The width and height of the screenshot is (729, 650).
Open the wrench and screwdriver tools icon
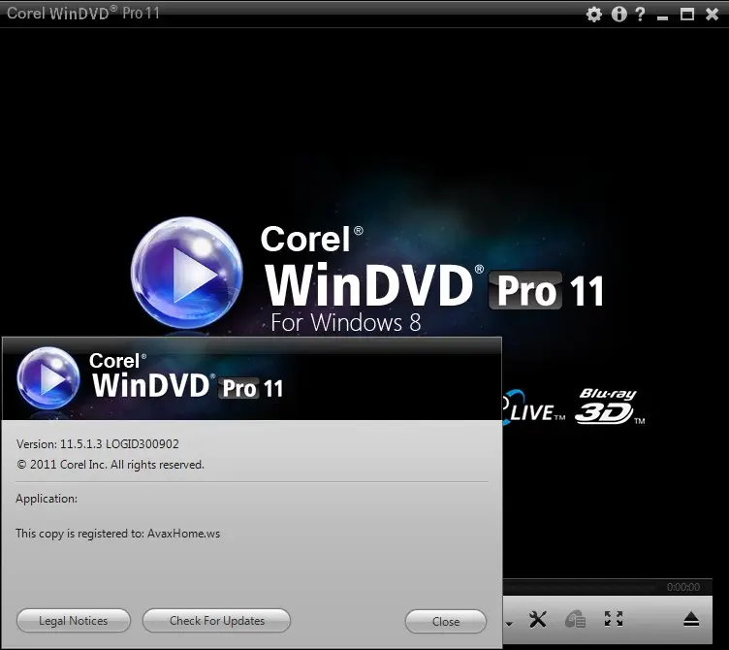tap(537, 619)
